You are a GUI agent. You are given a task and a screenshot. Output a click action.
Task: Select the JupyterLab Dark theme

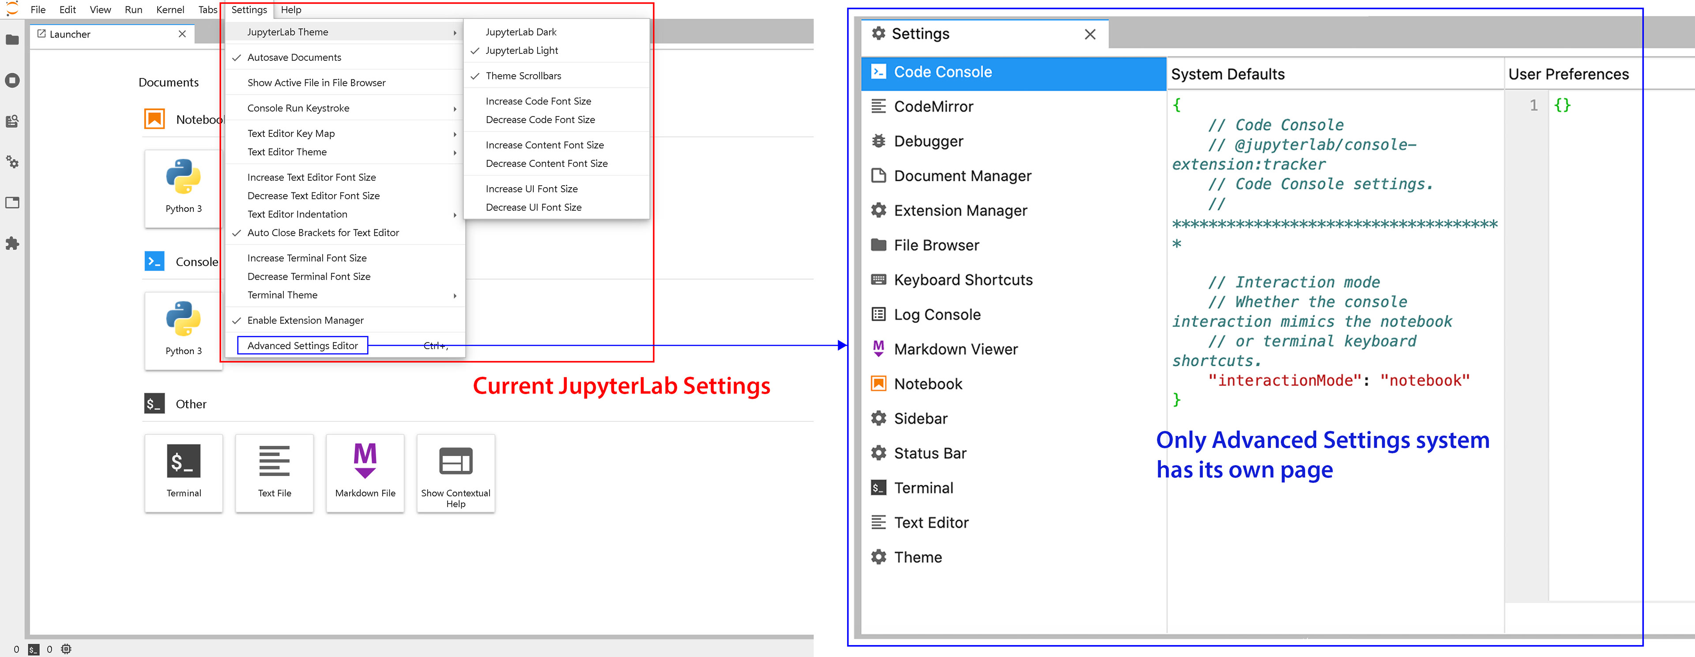(x=520, y=32)
